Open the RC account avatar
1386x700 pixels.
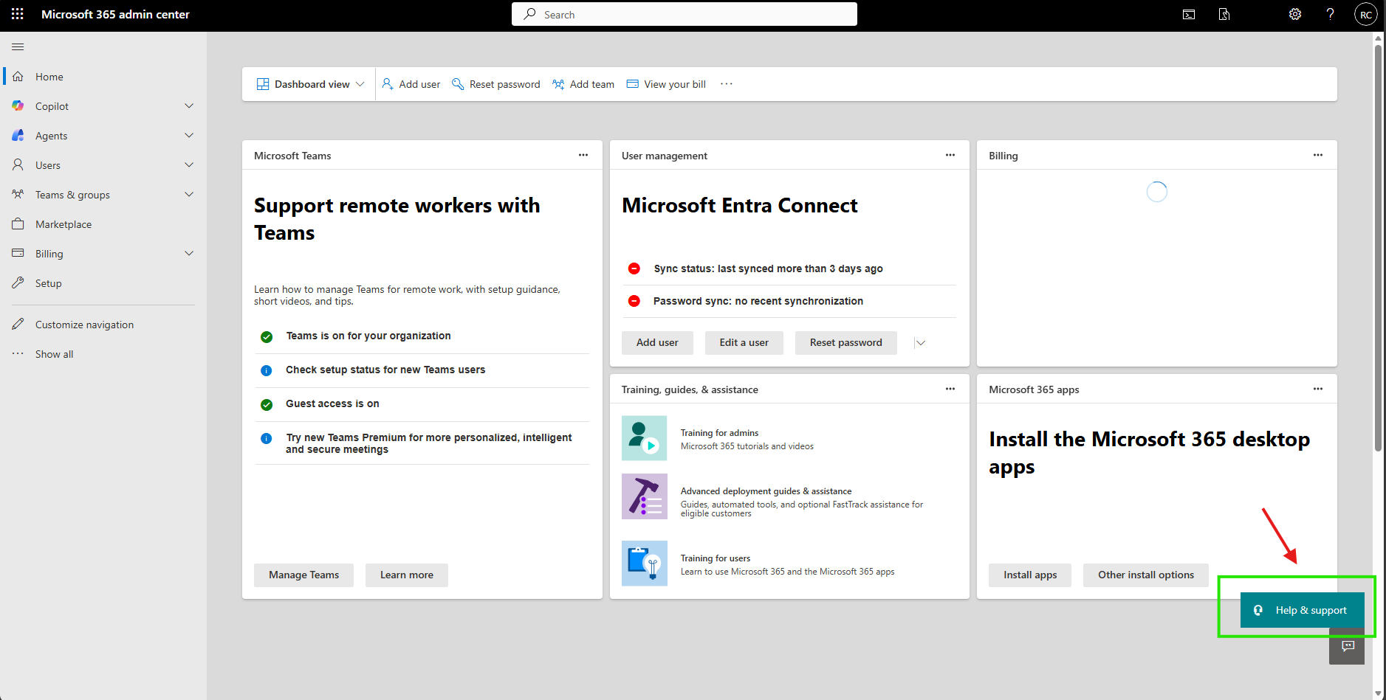[1366, 14]
